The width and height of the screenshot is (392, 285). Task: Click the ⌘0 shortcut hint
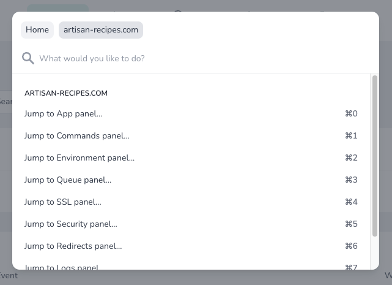(351, 113)
